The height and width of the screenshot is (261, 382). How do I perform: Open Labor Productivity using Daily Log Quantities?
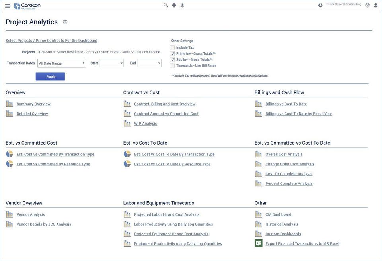(173, 224)
